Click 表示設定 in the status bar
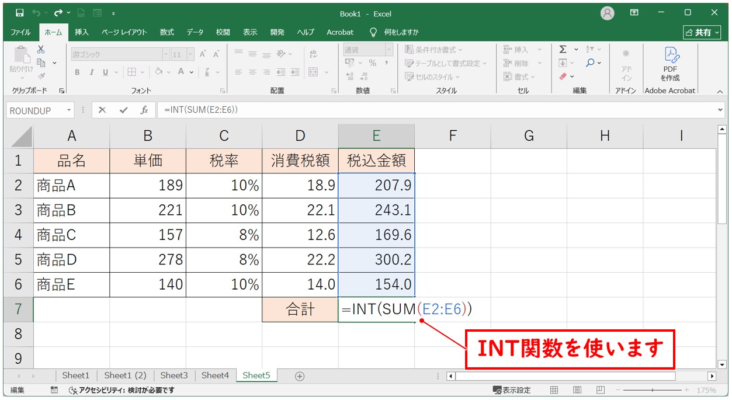 pos(512,390)
